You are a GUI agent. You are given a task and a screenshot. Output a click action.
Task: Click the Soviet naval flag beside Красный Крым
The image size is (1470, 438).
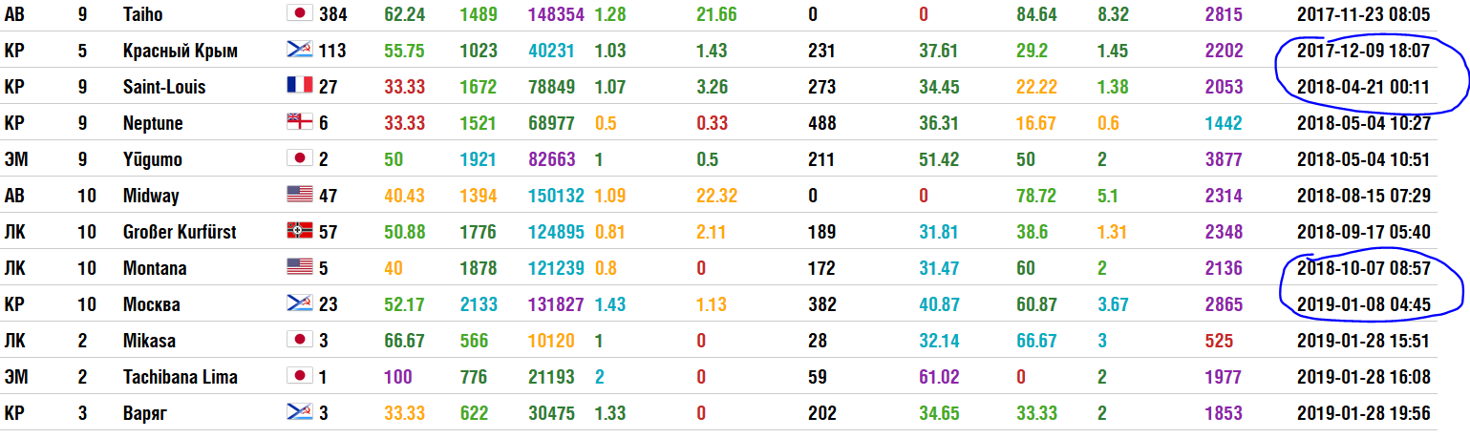[x=300, y=50]
